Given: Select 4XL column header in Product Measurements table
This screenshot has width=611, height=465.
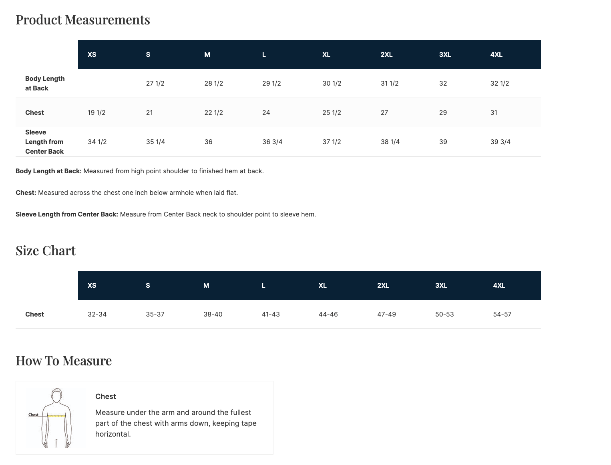Looking at the screenshot, I should tap(496, 54).
